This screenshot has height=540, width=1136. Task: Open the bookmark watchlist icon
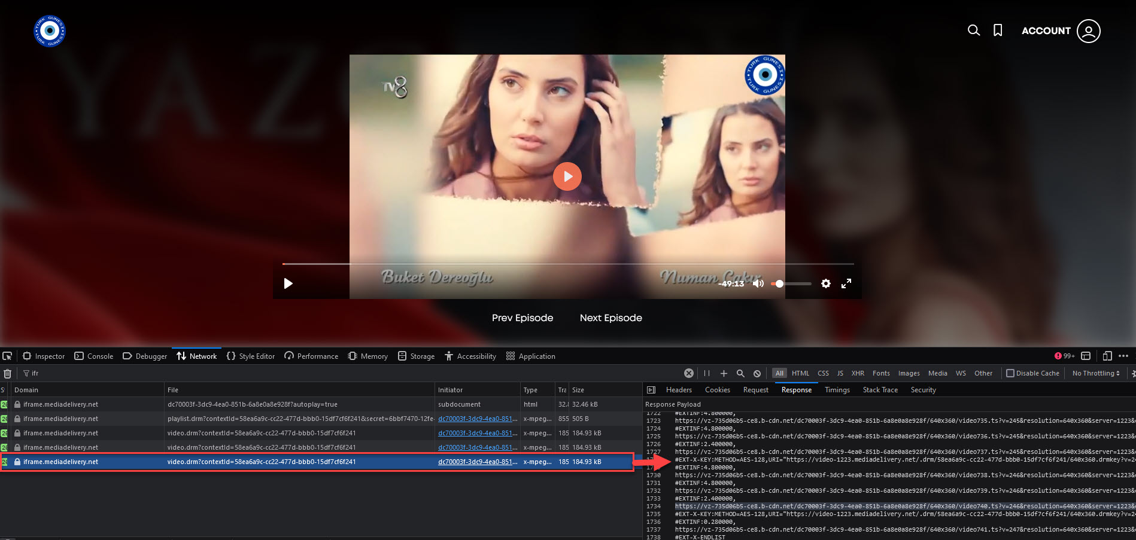(998, 30)
